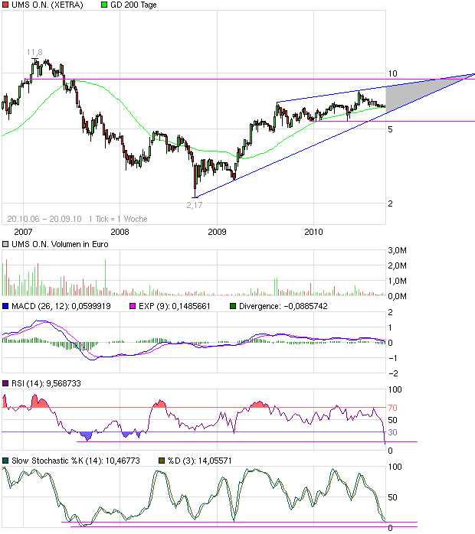This screenshot has height=534, width=475.
Task: Click the red 70 RSI threshold label
Action: (x=392, y=408)
